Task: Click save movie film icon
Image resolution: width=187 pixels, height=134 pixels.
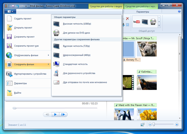Action: click(9, 64)
